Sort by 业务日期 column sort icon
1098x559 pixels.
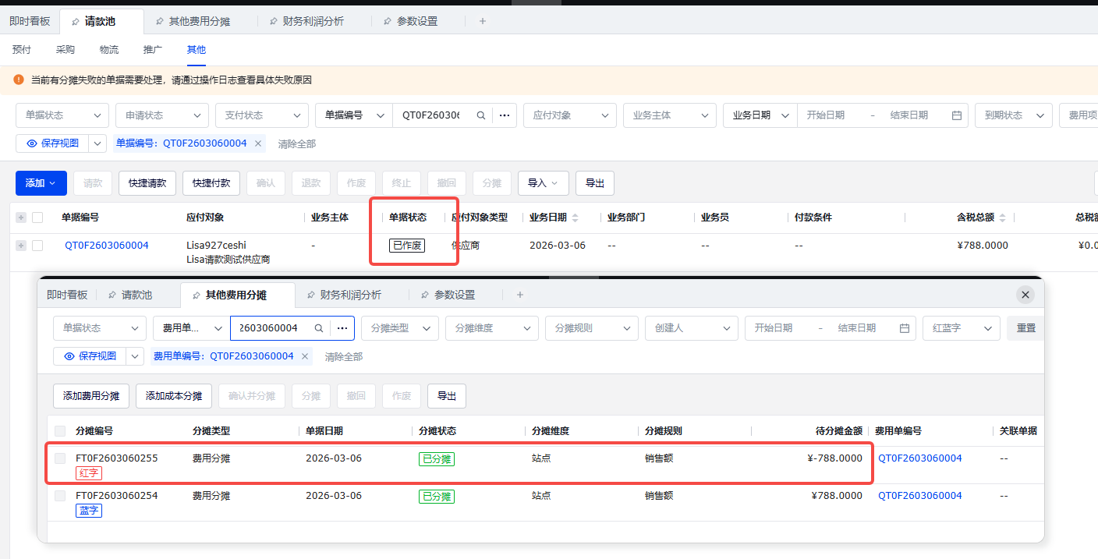[576, 218]
